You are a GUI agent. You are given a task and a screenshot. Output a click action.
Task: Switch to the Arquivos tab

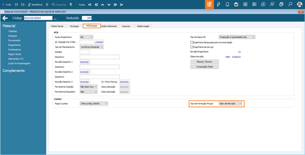[126, 26]
